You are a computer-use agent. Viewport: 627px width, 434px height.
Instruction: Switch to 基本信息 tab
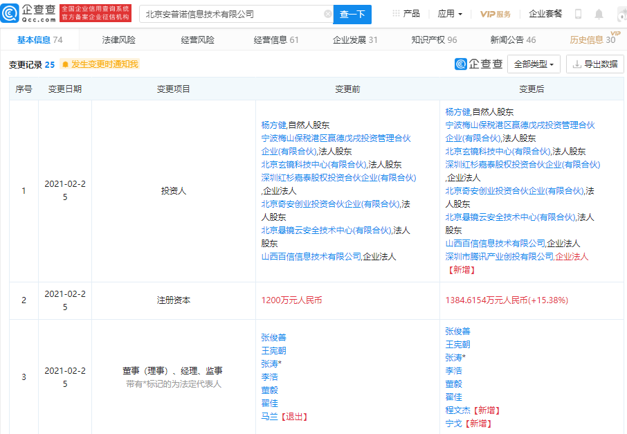coord(39,40)
